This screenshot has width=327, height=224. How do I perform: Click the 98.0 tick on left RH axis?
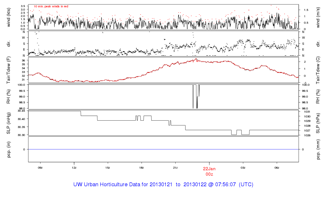[22, 108]
